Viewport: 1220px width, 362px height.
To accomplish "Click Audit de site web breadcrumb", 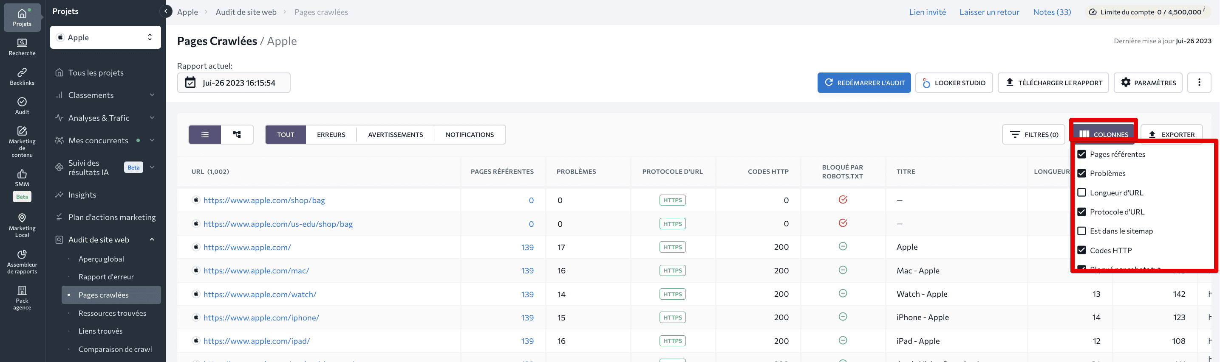I will point(246,12).
